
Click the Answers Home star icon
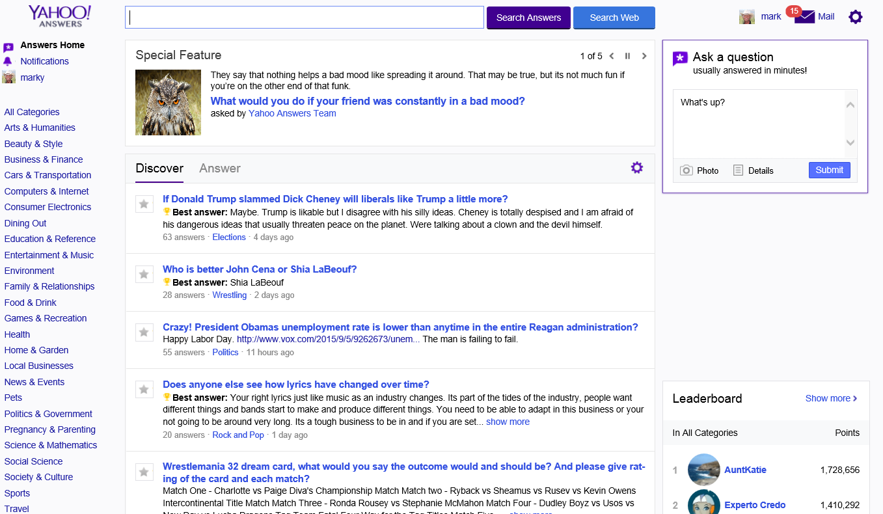point(8,47)
